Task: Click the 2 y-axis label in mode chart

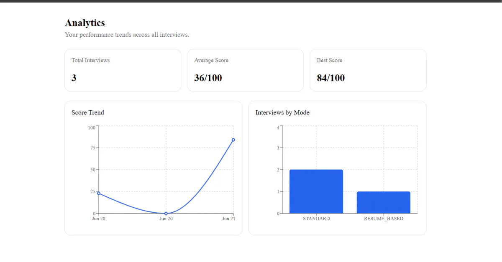Action: point(278,170)
